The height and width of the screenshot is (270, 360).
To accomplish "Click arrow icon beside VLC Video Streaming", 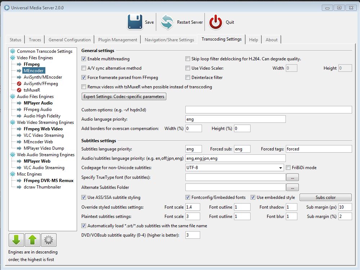I will (x=19, y=135).
